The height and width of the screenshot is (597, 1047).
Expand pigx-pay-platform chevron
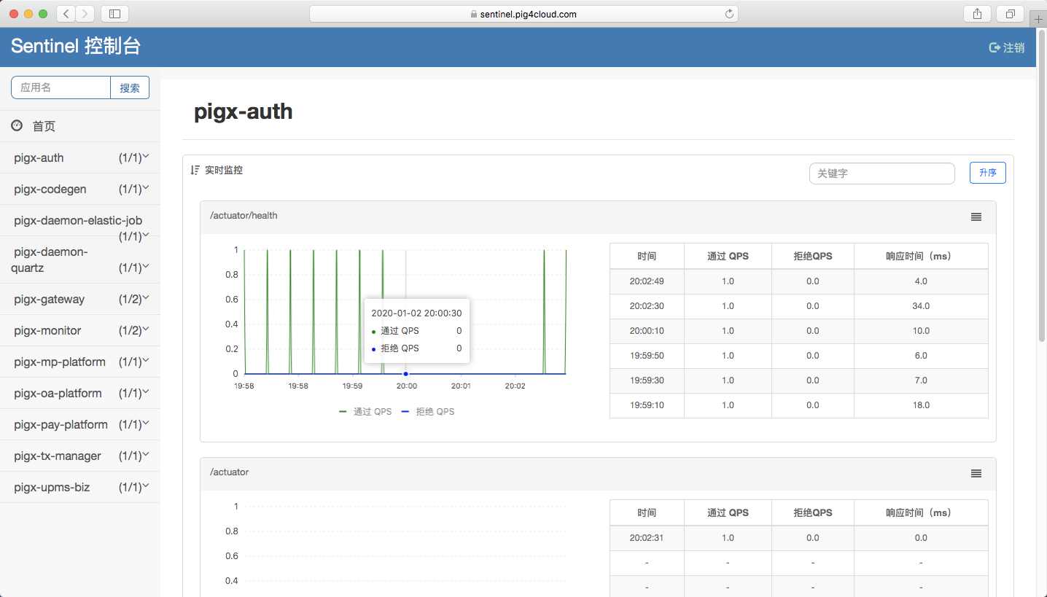[146, 423]
